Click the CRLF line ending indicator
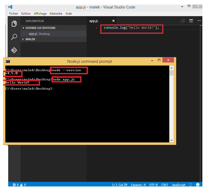The width and height of the screenshot is (208, 189). [165, 185]
